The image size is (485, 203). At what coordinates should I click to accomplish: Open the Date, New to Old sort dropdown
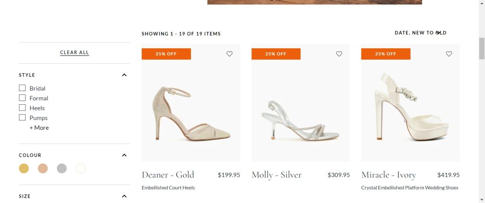tap(420, 33)
